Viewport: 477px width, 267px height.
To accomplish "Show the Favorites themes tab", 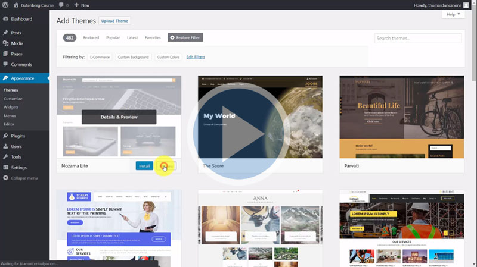I will [x=153, y=37].
